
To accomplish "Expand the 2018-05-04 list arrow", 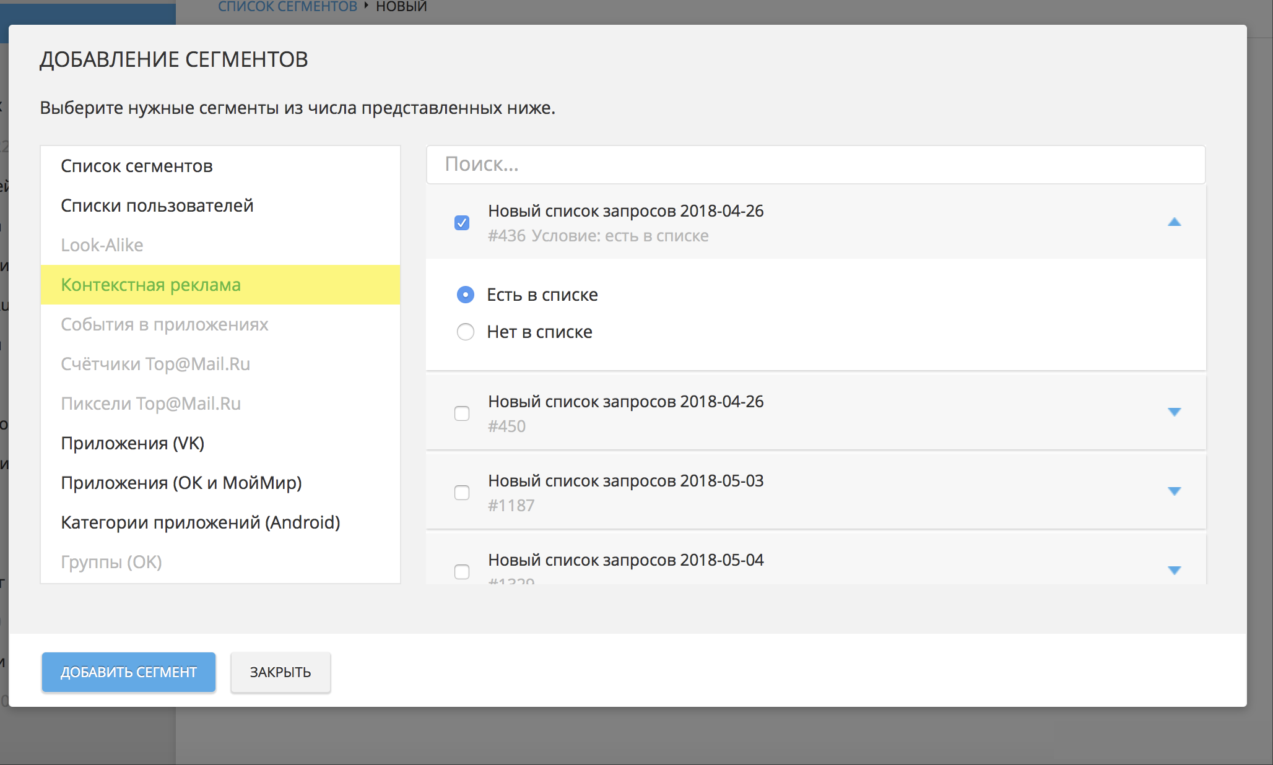I will coord(1174,570).
